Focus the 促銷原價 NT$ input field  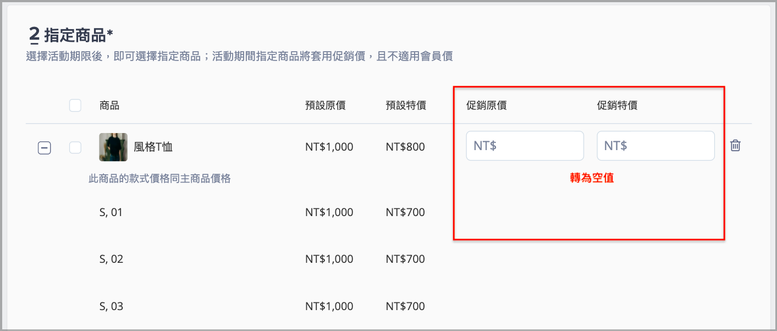click(525, 146)
